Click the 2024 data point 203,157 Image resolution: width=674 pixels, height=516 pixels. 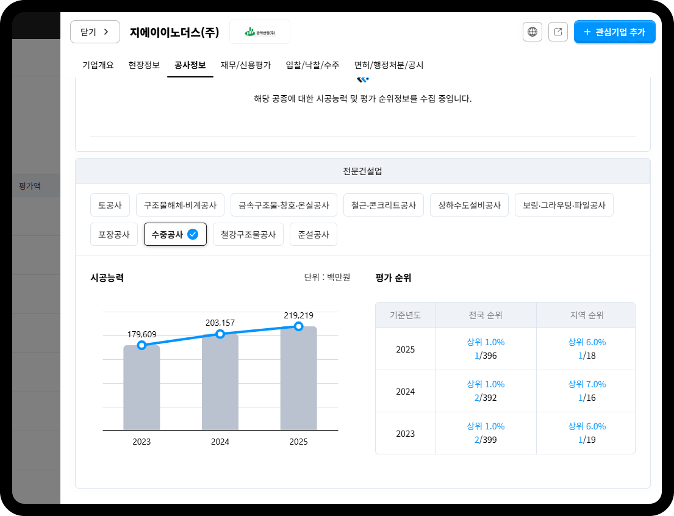(220, 334)
